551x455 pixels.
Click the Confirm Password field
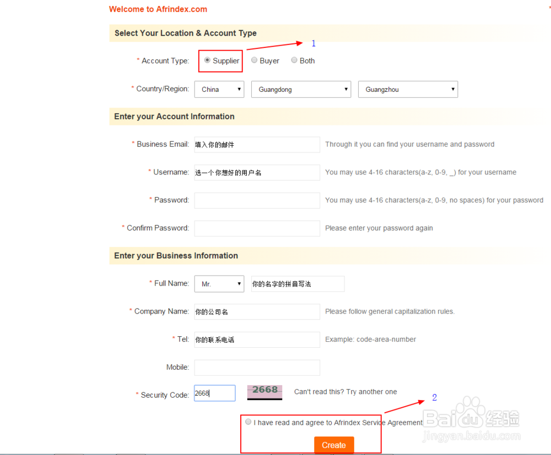(257, 228)
